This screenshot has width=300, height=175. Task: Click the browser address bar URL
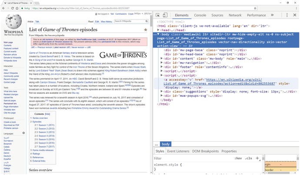coord(81,8)
